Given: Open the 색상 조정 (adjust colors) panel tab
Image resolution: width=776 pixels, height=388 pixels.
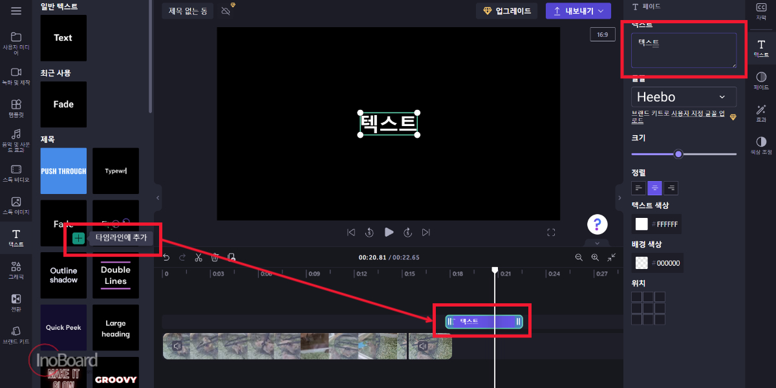Looking at the screenshot, I should (761, 146).
